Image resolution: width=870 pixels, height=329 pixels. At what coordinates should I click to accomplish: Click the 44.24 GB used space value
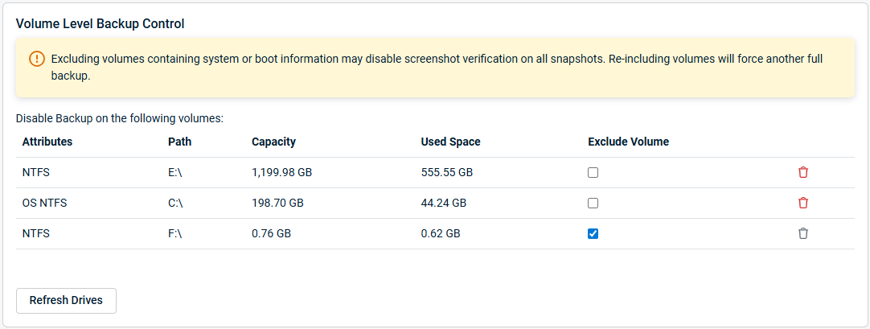[x=443, y=203]
